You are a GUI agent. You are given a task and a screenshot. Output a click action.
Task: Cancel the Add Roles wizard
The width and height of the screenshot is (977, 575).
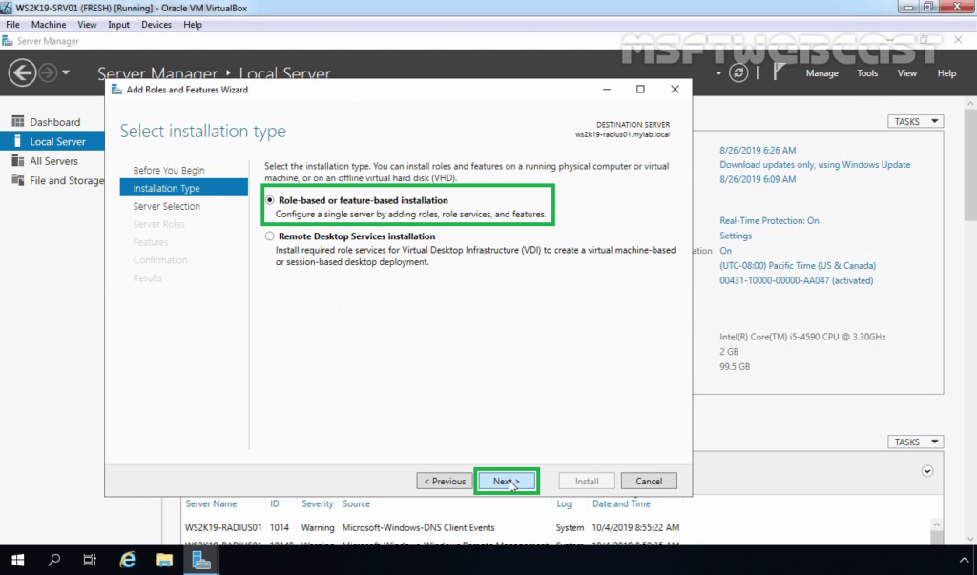(649, 481)
